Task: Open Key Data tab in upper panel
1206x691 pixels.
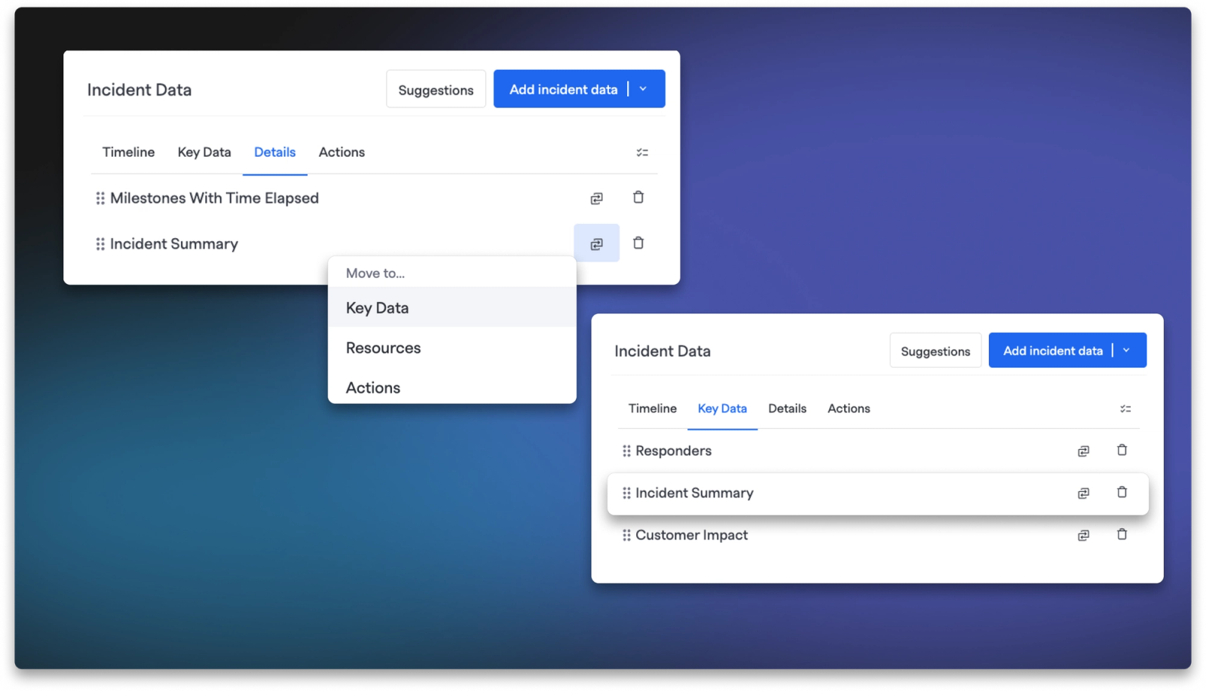Action: [204, 152]
